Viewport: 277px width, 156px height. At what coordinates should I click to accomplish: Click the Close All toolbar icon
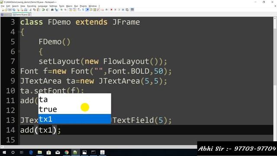22,10
